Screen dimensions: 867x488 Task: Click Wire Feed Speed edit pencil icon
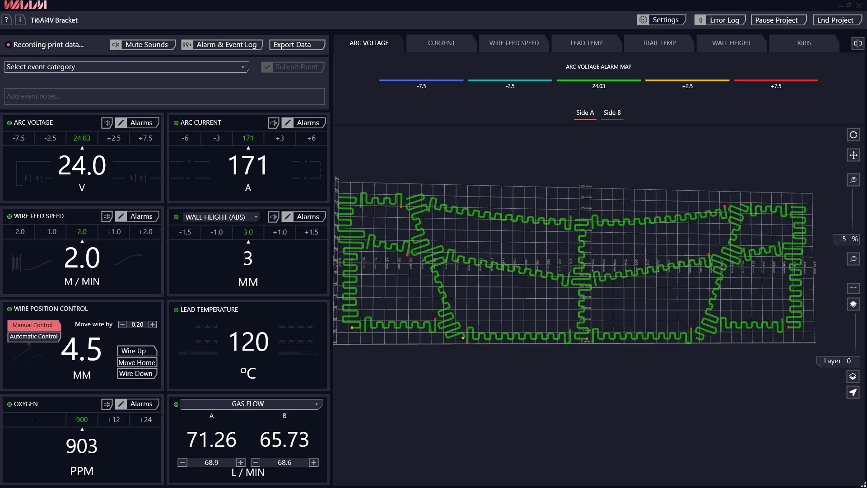[121, 216]
